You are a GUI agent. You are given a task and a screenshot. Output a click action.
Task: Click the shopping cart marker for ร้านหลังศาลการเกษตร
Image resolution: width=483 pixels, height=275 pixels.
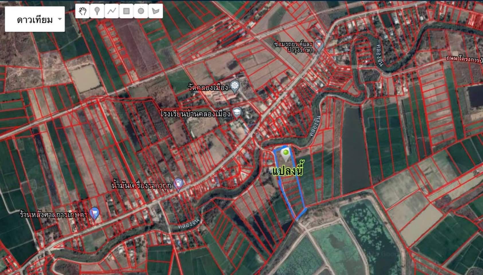click(94, 213)
